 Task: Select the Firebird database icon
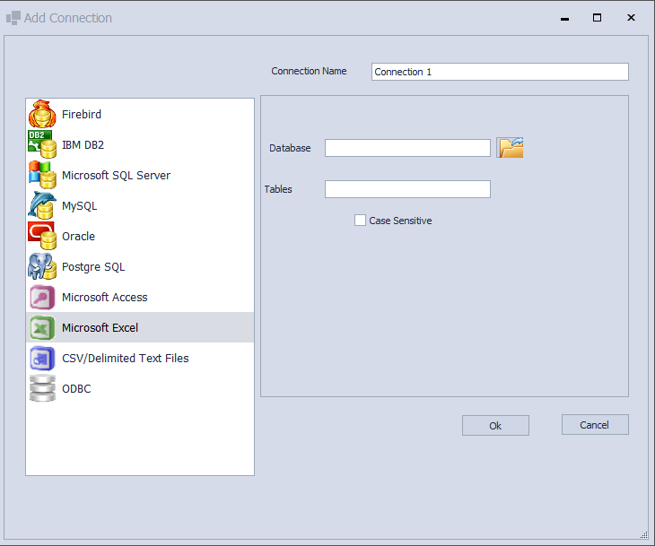tap(42, 114)
